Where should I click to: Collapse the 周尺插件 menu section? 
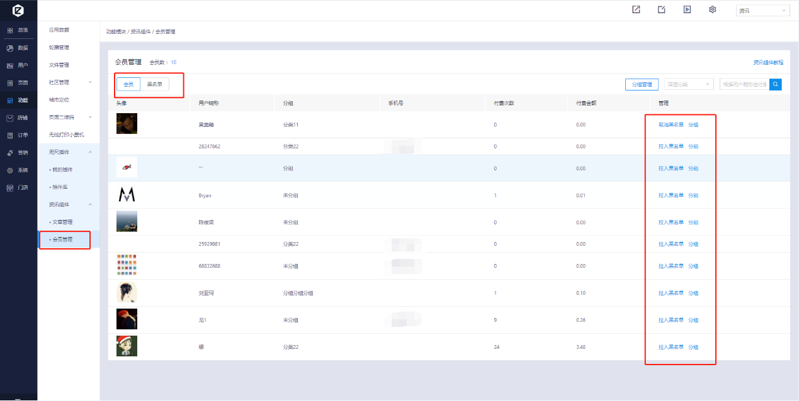(69, 152)
